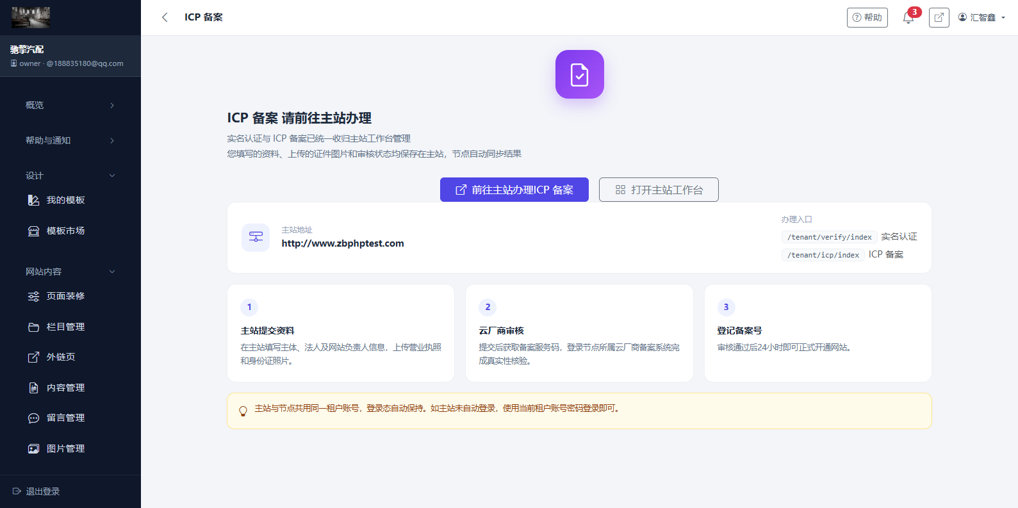
Task: Open the notification bell with 3 badge
Action: (x=908, y=18)
